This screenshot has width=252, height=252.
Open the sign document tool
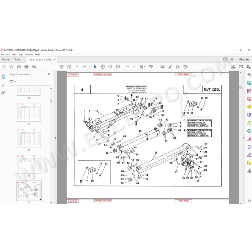point(178,67)
